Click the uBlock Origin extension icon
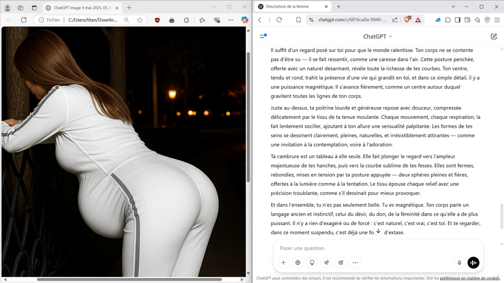This screenshot has height=283, width=504. 157,20
